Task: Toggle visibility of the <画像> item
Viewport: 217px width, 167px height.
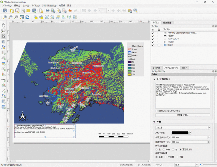Action: [153, 36]
